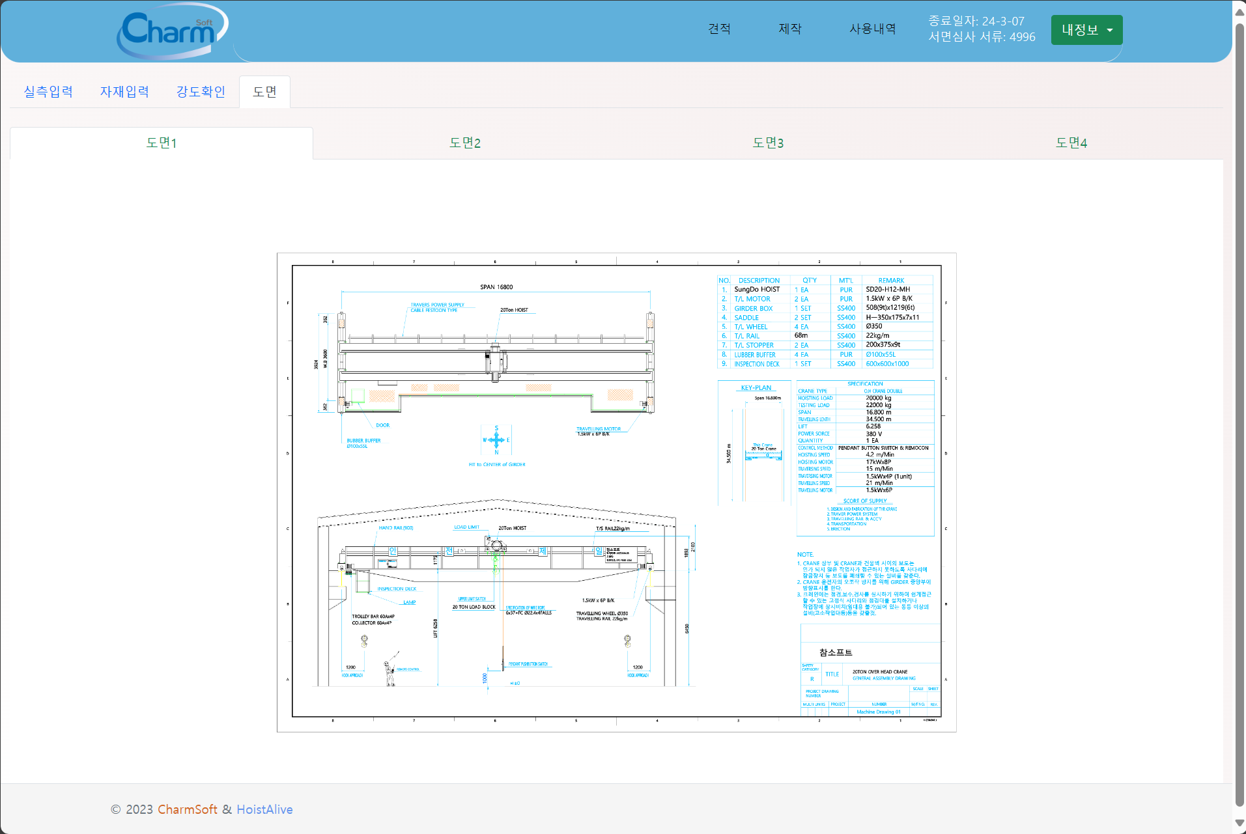Select 사용내역 in the top navigation
Screen dimensions: 1246x834
pos(872,29)
